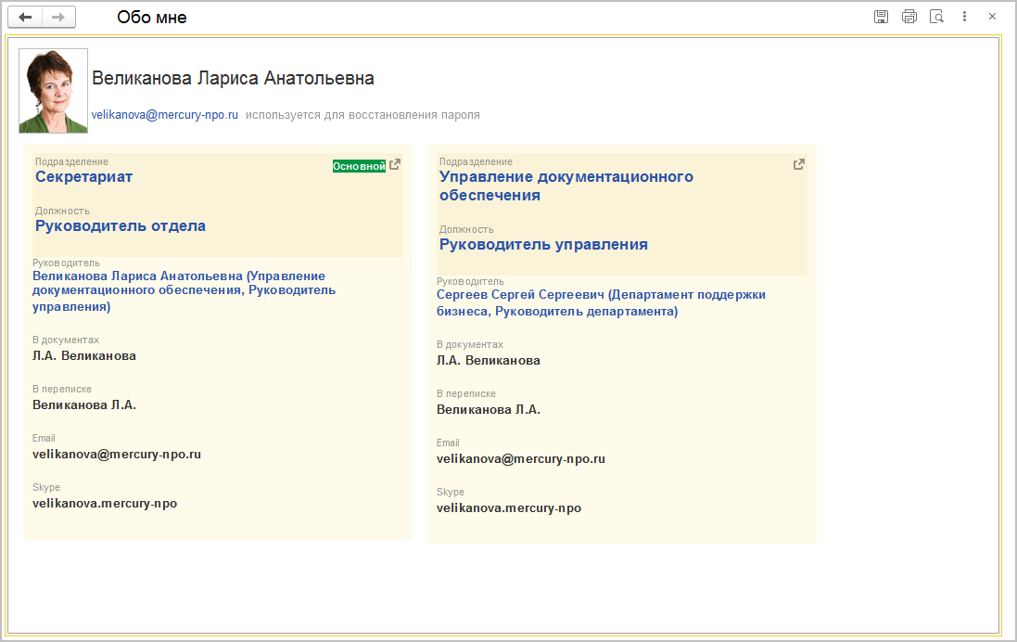Open print preview with magnifier icon
Screen dimensions: 1017x642
(x=937, y=17)
